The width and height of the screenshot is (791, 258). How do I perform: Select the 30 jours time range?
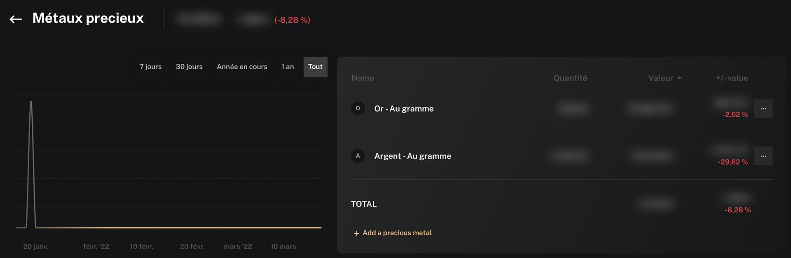pyautogui.click(x=189, y=67)
